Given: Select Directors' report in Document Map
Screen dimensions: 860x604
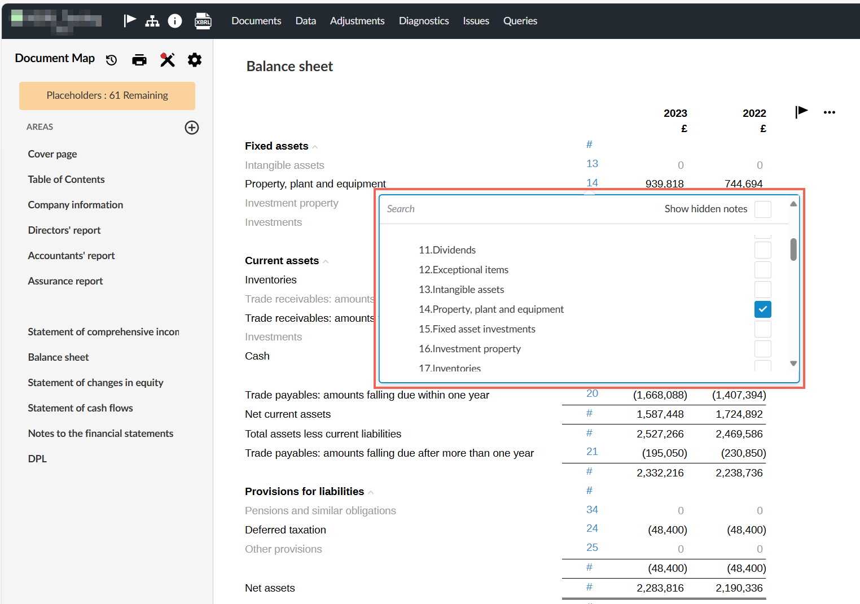Looking at the screenshot, I should click(x=64, y=230).
